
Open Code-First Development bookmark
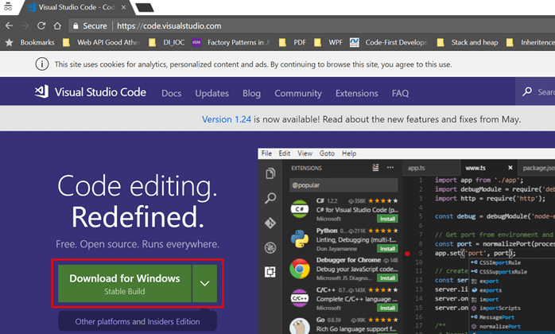coord(389,42)
